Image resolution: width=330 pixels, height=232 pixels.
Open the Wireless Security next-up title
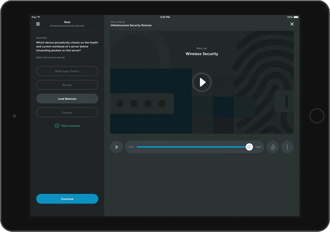[202, 54]
